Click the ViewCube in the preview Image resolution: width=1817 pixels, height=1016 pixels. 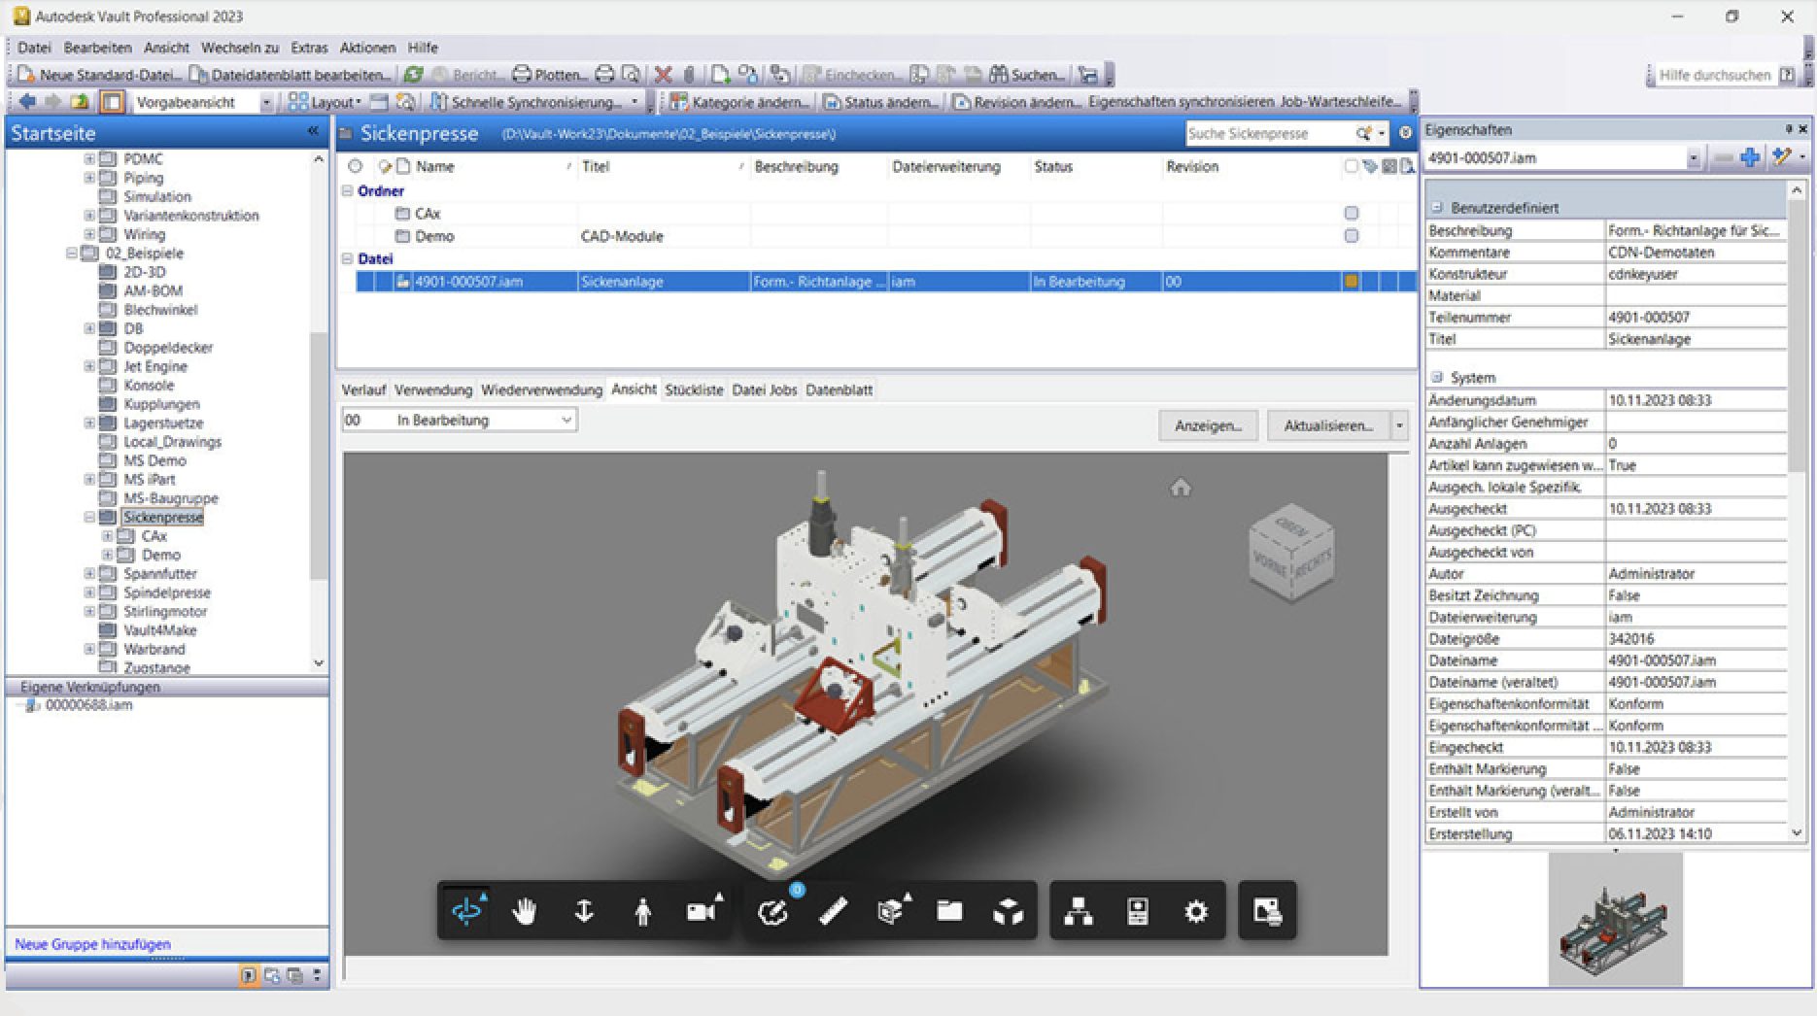click(x=1291, y=551)
